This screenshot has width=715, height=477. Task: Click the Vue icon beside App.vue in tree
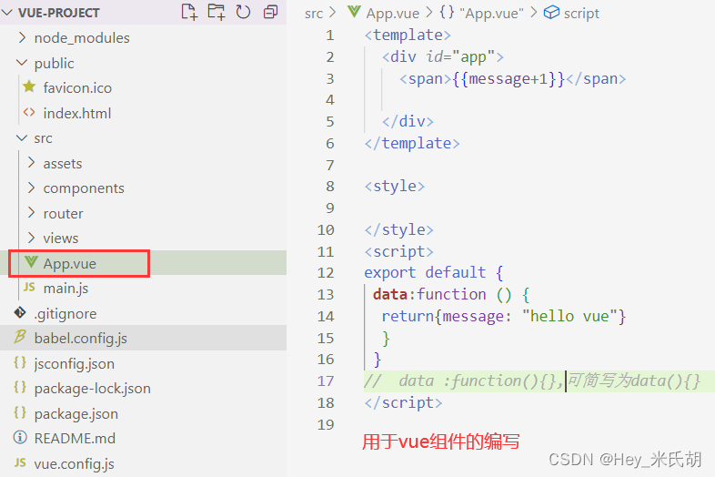31,262
